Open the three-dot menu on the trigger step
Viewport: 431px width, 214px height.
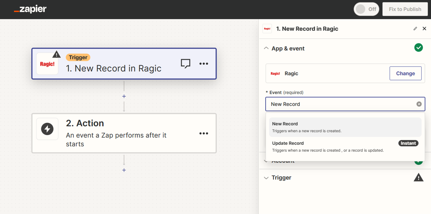coord(204,64)
